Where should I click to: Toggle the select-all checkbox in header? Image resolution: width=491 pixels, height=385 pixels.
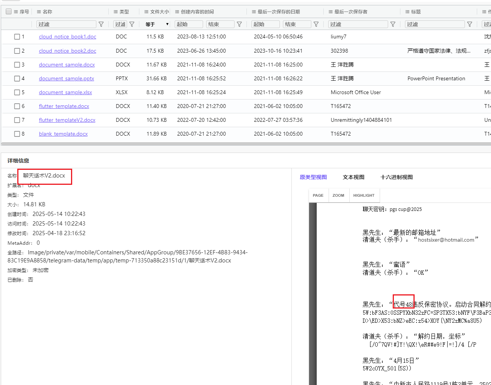[8, 12]
